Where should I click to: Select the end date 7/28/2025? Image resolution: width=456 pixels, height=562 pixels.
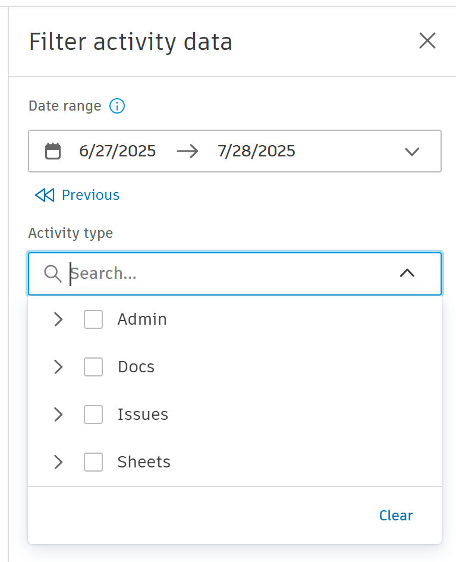(x=256, y=151)
